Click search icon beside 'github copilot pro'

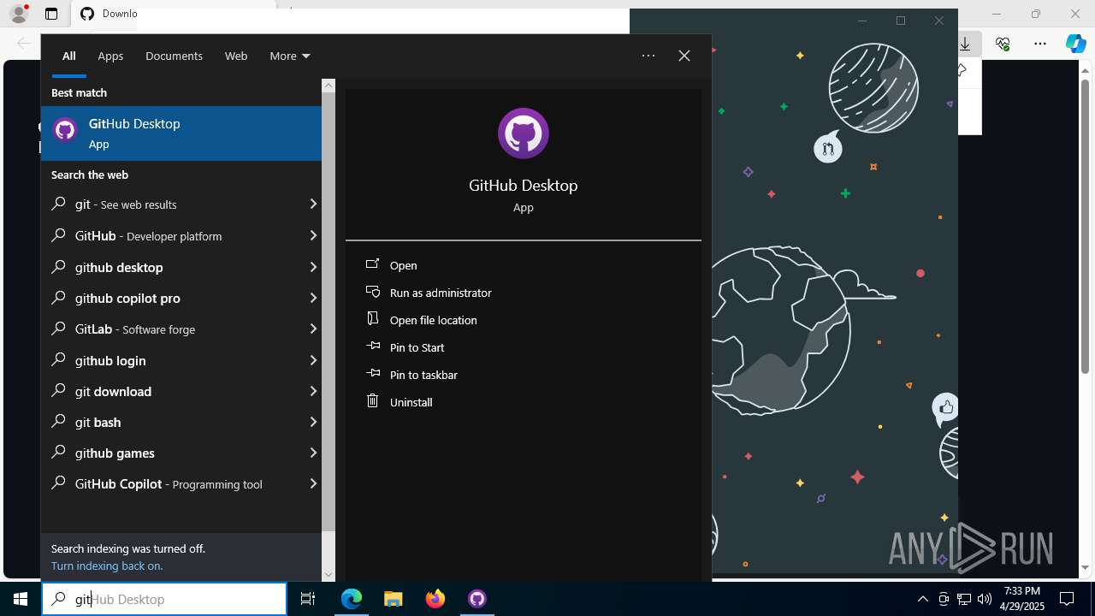tap(58, 297)
